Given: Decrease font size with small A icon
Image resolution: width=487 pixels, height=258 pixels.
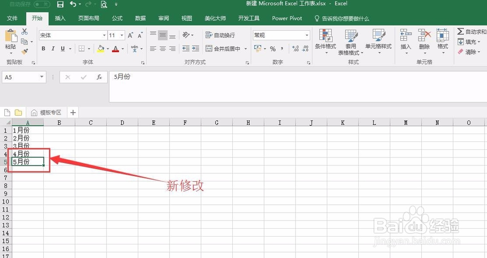Looking at the screenshot, I should point(140,35).
